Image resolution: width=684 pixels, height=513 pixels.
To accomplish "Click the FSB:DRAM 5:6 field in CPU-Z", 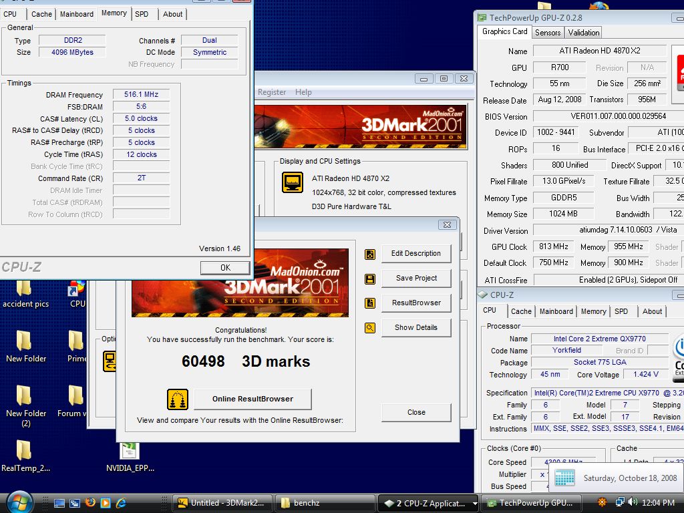I will pyautogui.click(x=142, y=106).
